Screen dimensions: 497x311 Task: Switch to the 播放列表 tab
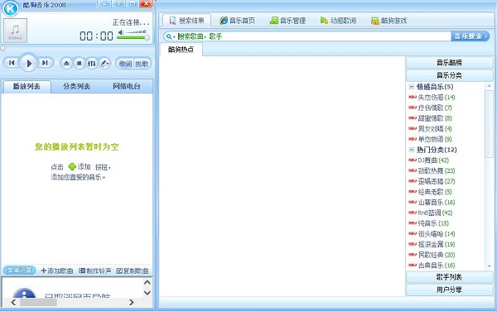point(27,86)
